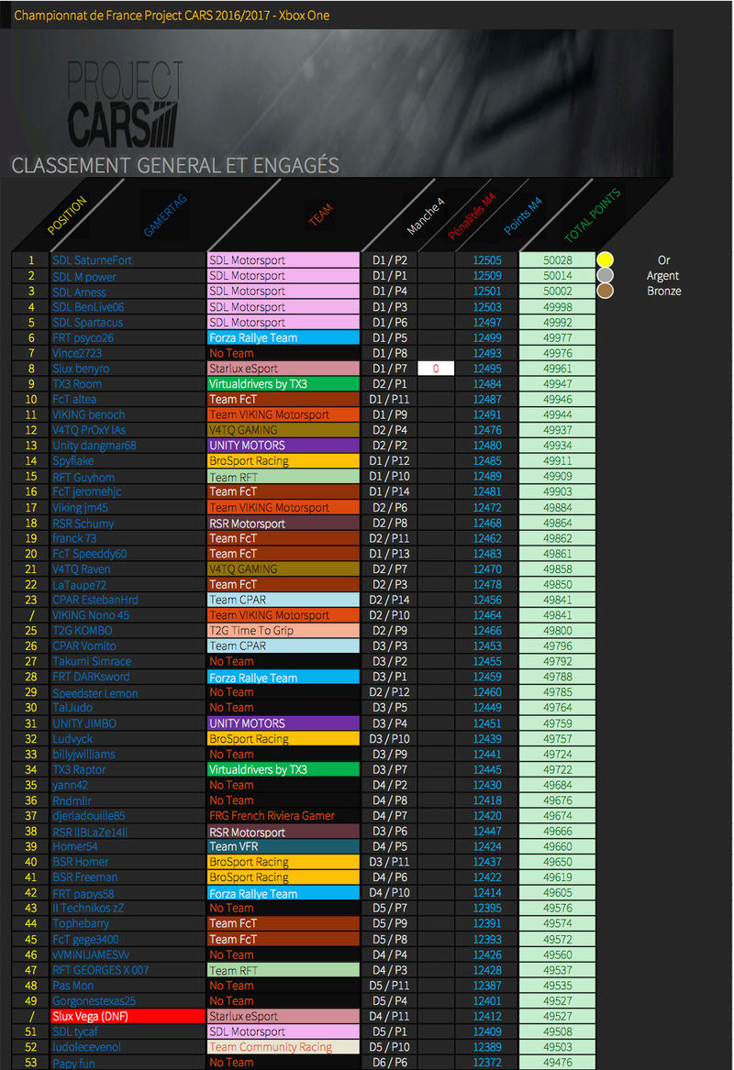Click the Manche 4 value D2 / P1

(389, 384)
